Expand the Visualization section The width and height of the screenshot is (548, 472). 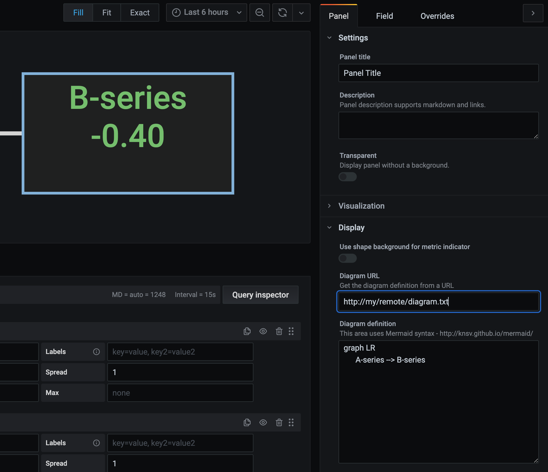click(x=361, y=206)
